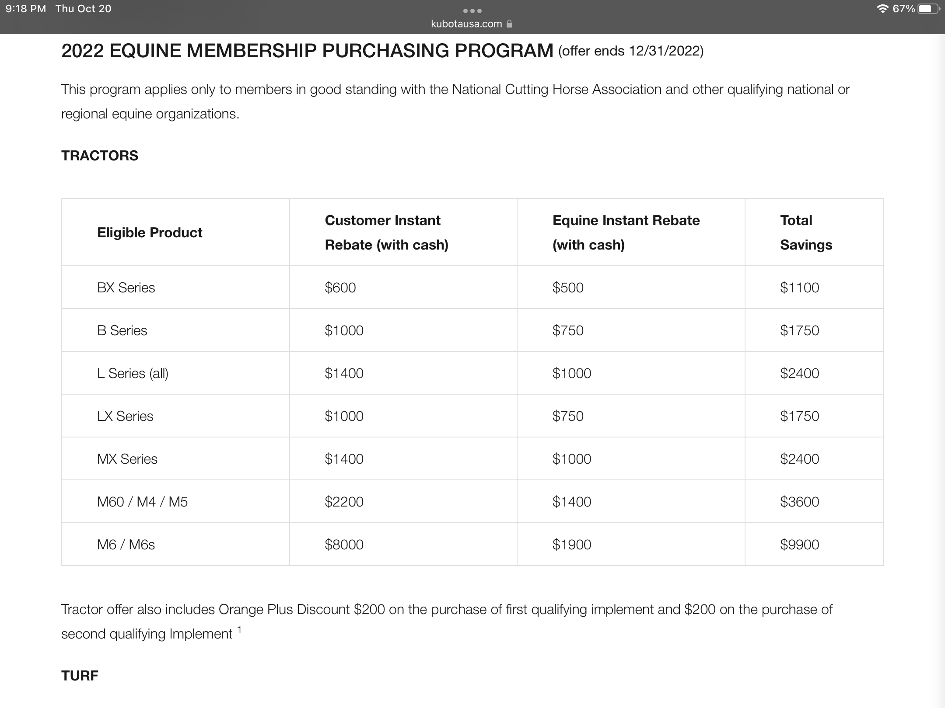This screenshot has width=945, height=708.
Task: Select the $2200 M60 / M4 / M5 rebate
Action: click(344, 502)
